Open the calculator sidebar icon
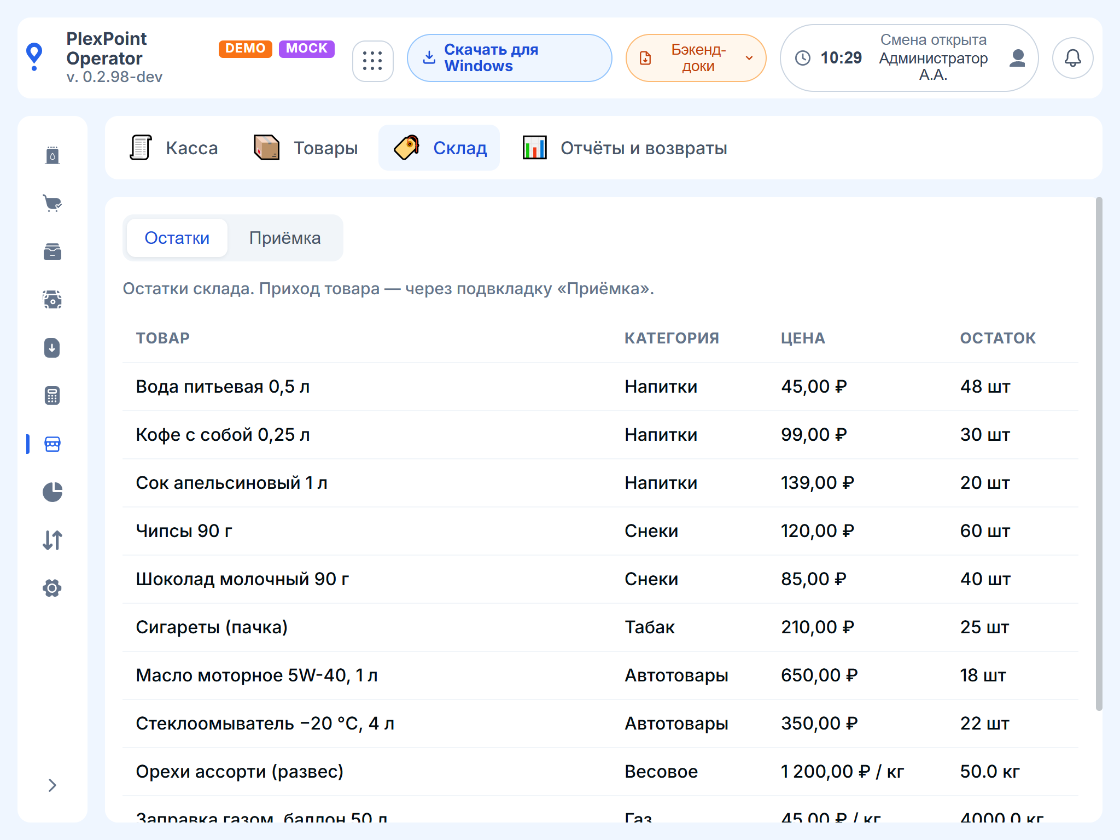Viewport: 1120px width, 840px height. tap(52, 396)
